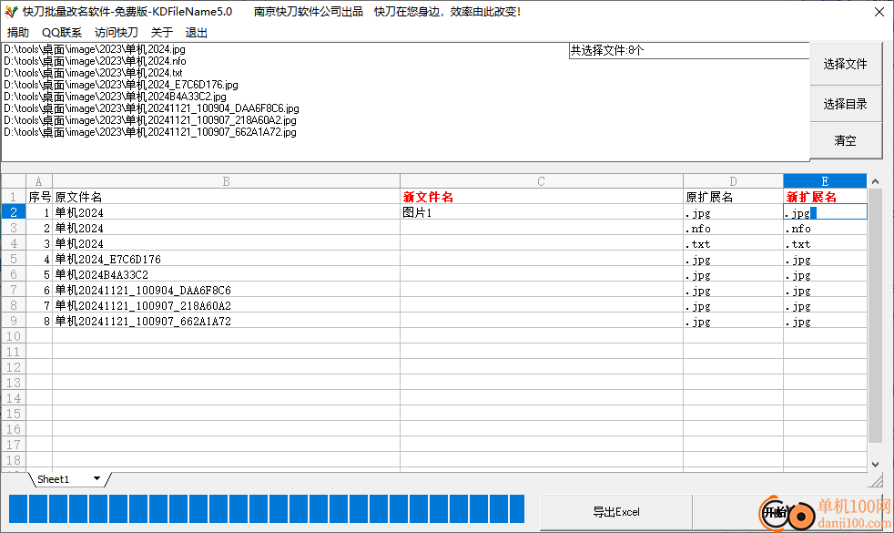The height and width of the screenshot is (533, 894).
Task: Click the resize grip icon below the scrollbar
Action: pos(875,480)
